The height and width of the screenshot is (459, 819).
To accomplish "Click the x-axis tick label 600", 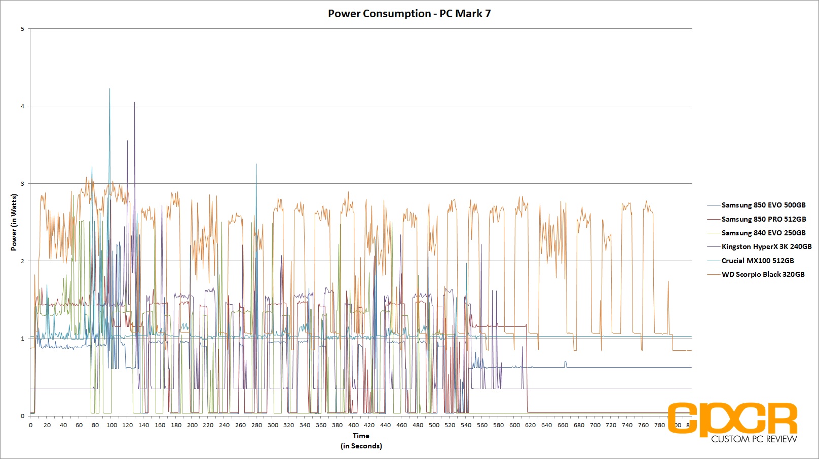I will (x=514, y=425).
